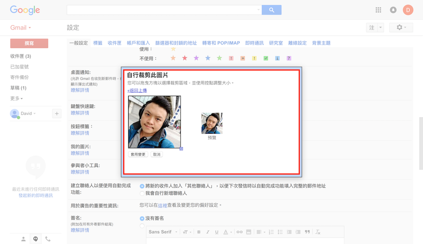The height and width of the screenshot is (244, 423).
Task: Click the blue search magnifier button
Action: pos(272,10)
